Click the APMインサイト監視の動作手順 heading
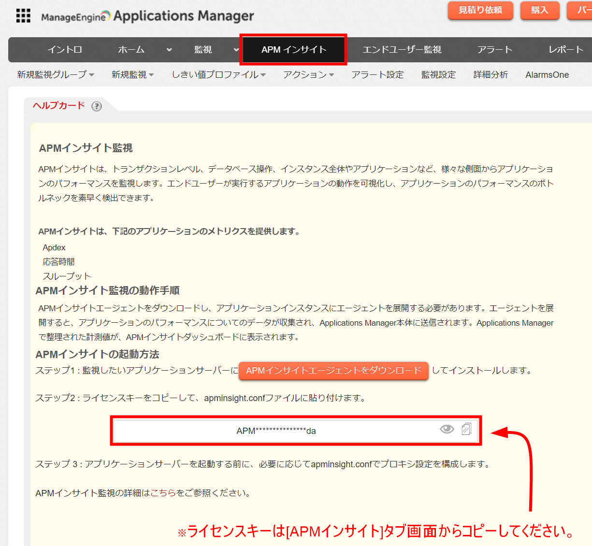 [108, 290]
